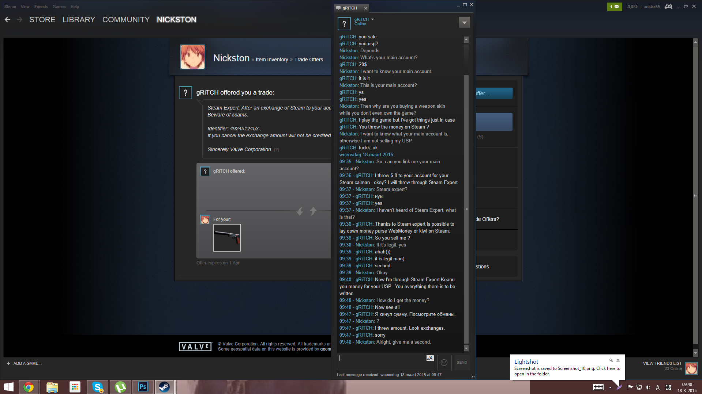Click the small Nickston avatar beside For your
The width and height of the screenshot is (702, 394).
pos(205,219)
